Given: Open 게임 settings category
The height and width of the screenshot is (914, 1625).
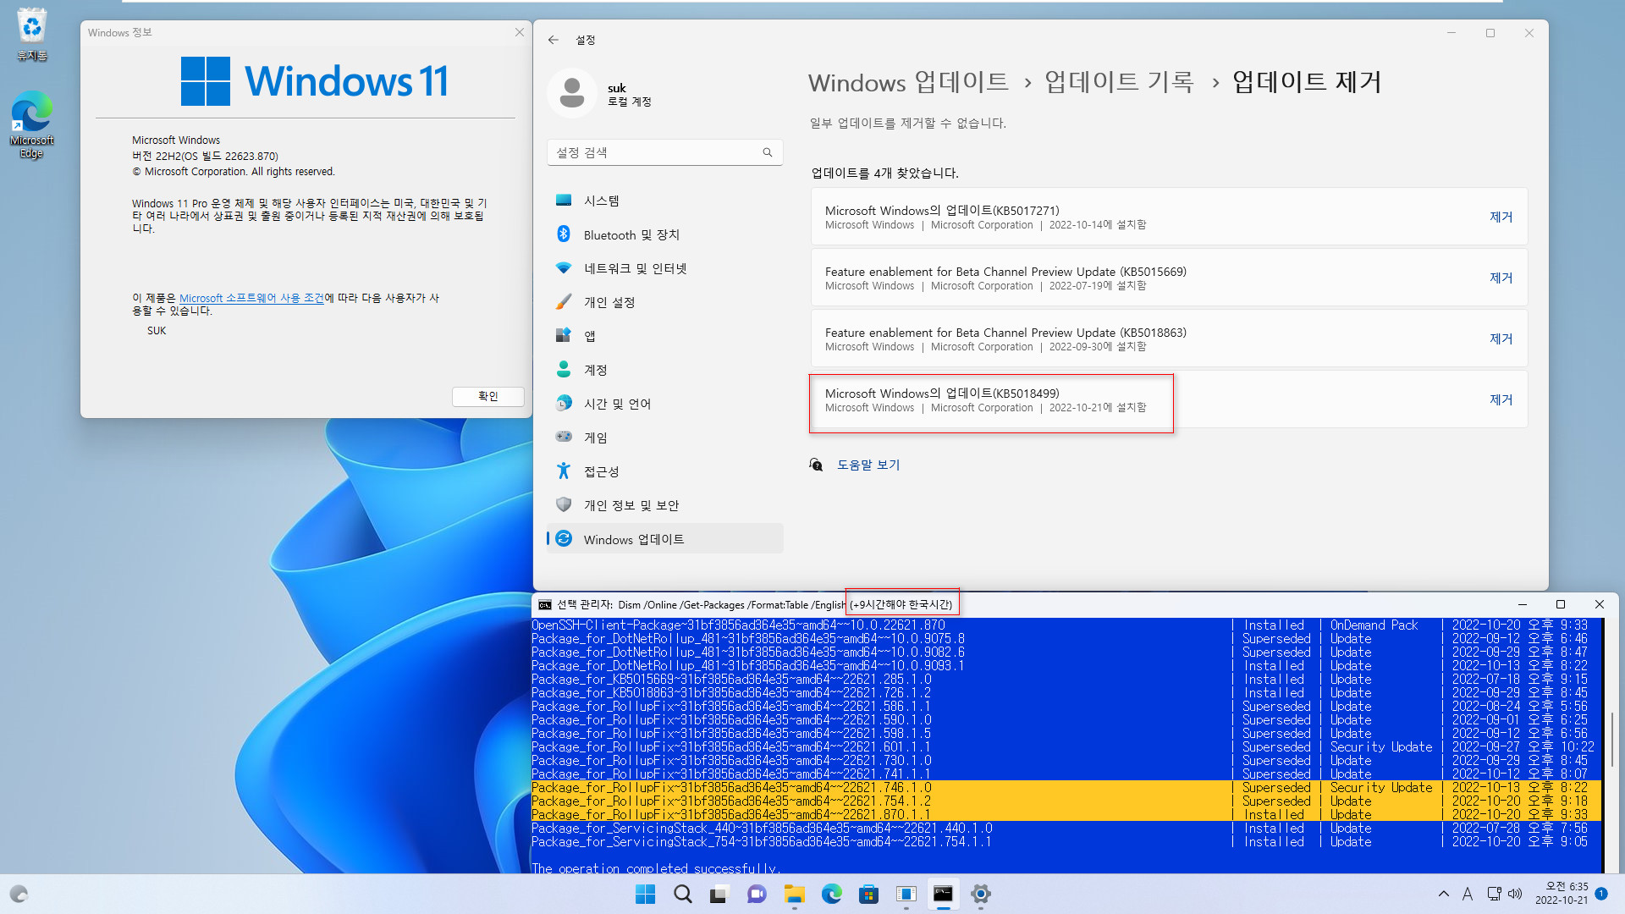Looking at the screenshot, I should [x=664, y=438].
